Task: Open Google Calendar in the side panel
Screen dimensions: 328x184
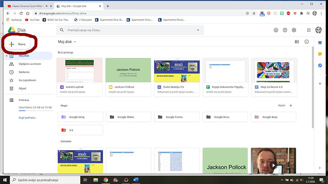Action: tap(320, 42)
